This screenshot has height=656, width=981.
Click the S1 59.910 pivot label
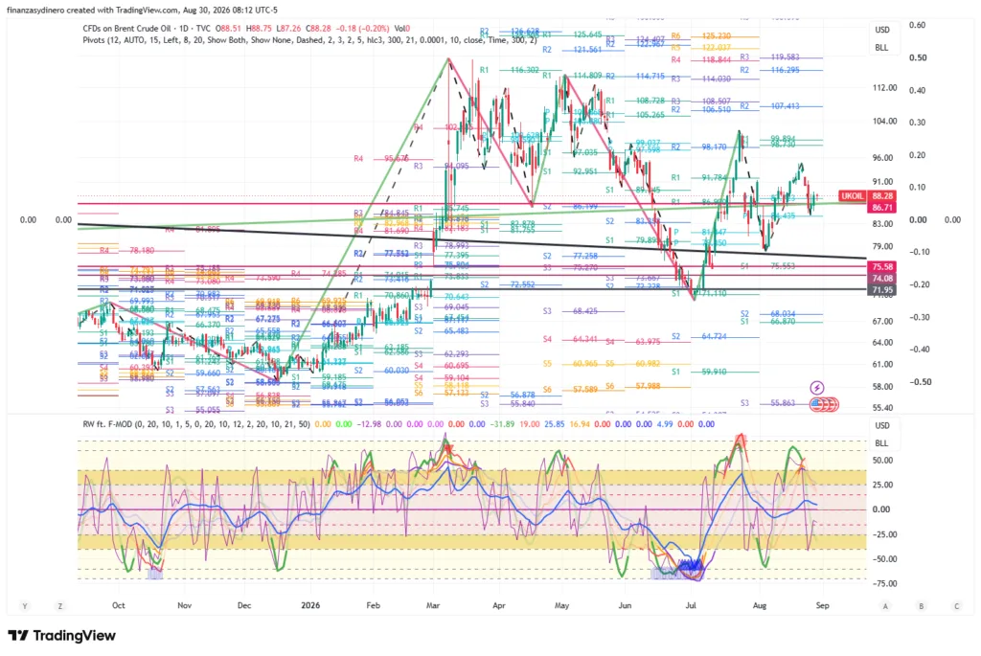(699, 372)
